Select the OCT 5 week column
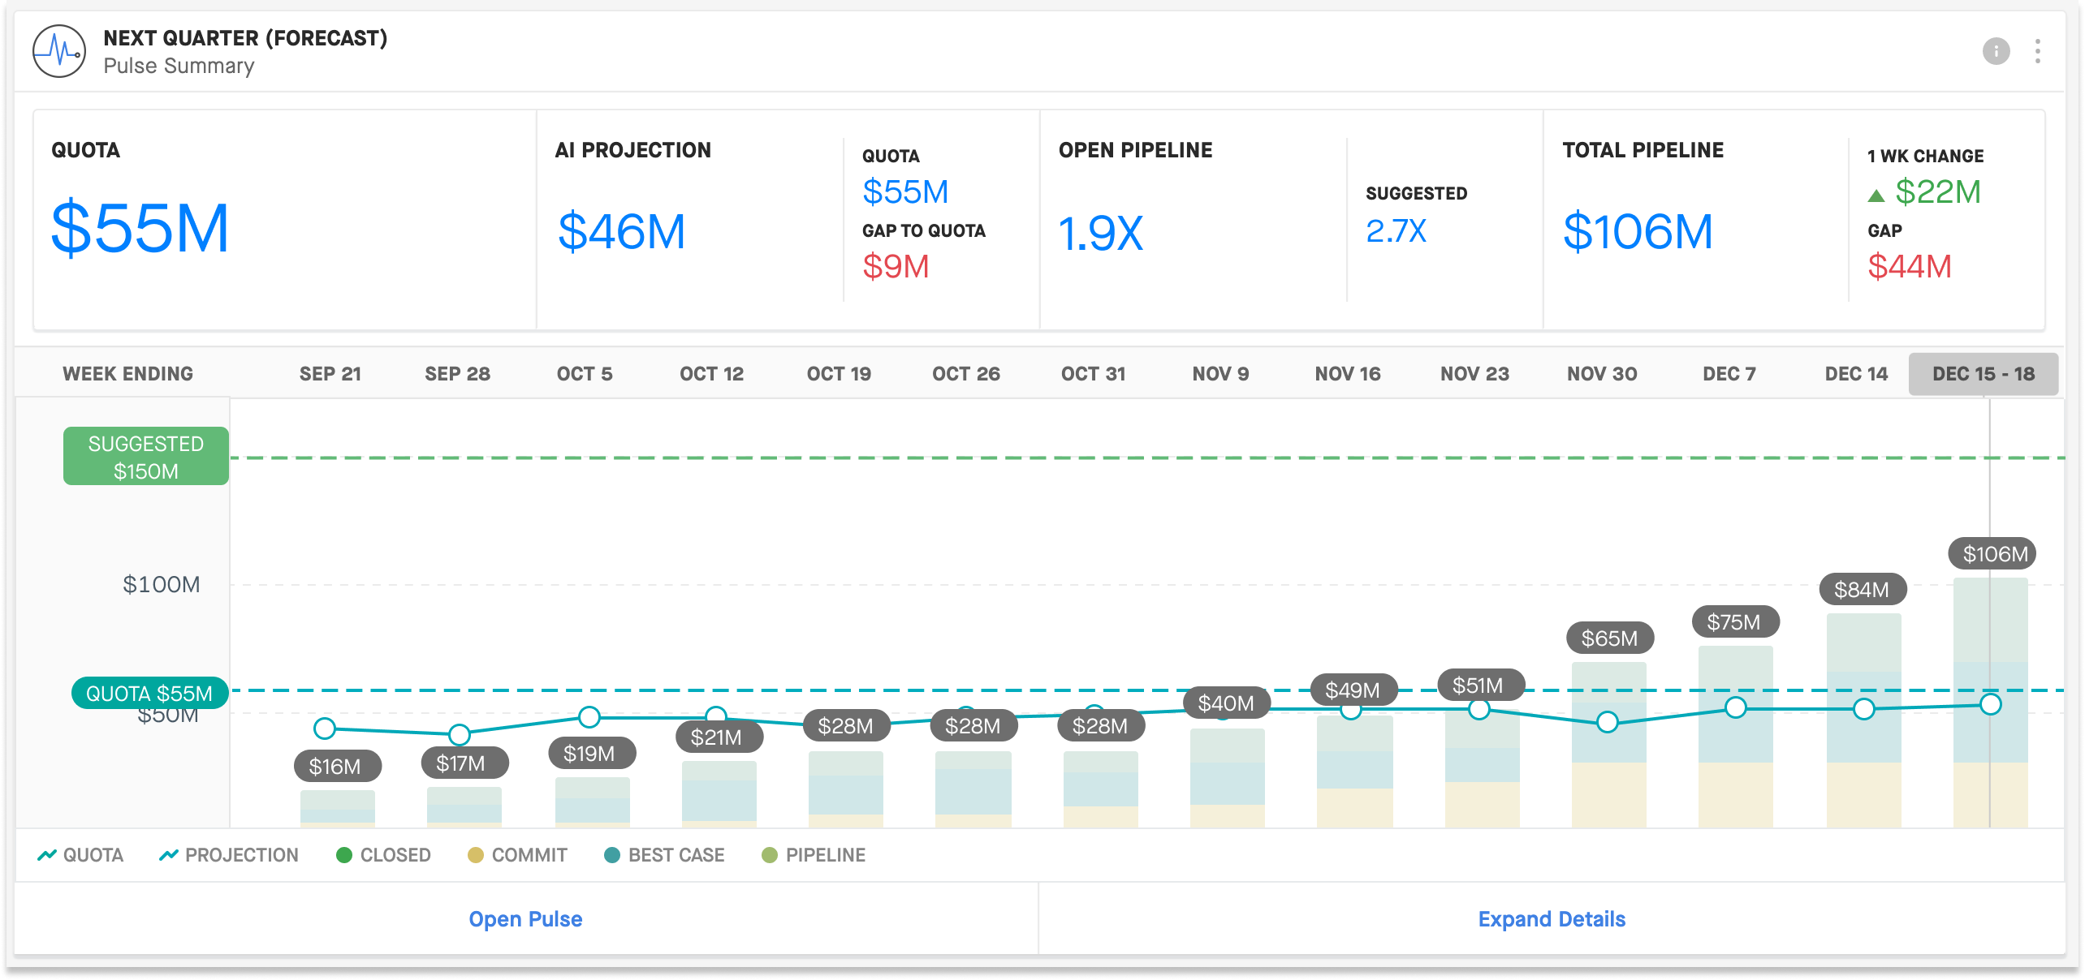 (x=585, y=374)
